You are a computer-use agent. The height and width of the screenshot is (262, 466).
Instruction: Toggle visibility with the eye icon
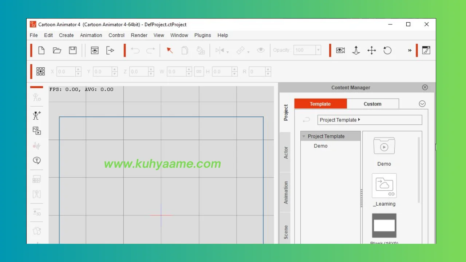click(261, 50)
